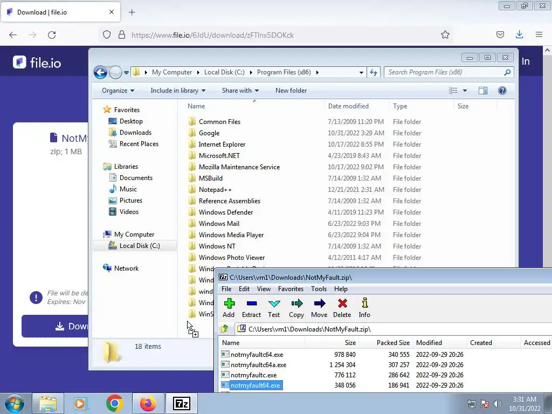Refresh the Explorer address bar location

pyautogui.click(x=374, y=73)
